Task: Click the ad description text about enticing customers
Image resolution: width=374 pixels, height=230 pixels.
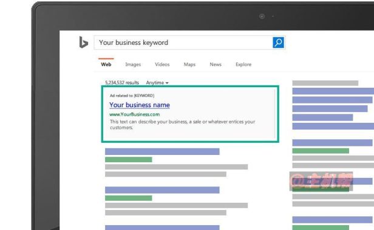Action: point(183,125)
